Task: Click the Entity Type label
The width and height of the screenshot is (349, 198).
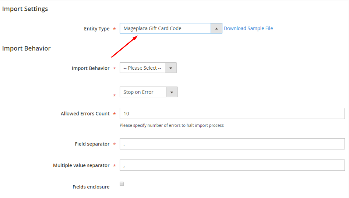Action: point(96,29)
